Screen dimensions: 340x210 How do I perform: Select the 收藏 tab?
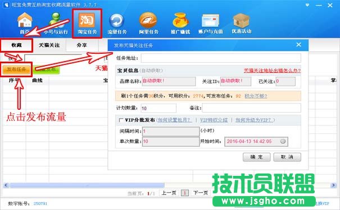coord(17,45)
